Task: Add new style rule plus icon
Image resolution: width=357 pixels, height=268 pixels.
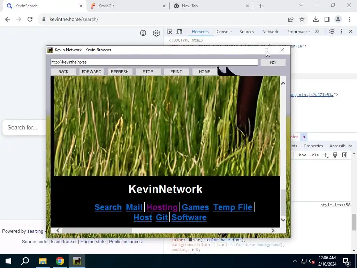Action: (326, 155)
